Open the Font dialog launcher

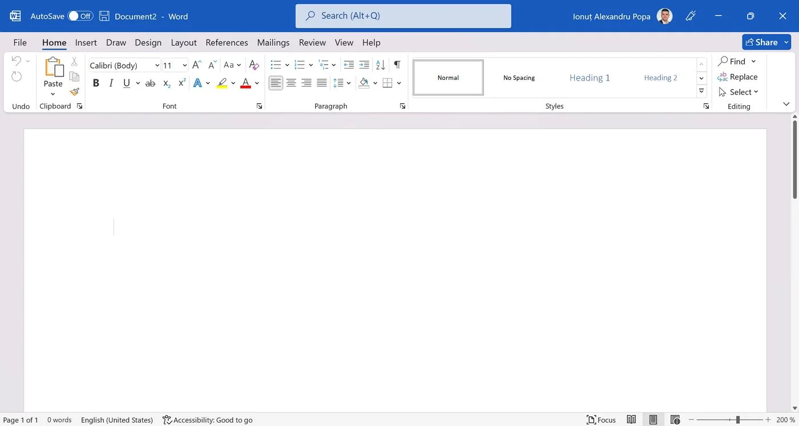coord(259,106)
